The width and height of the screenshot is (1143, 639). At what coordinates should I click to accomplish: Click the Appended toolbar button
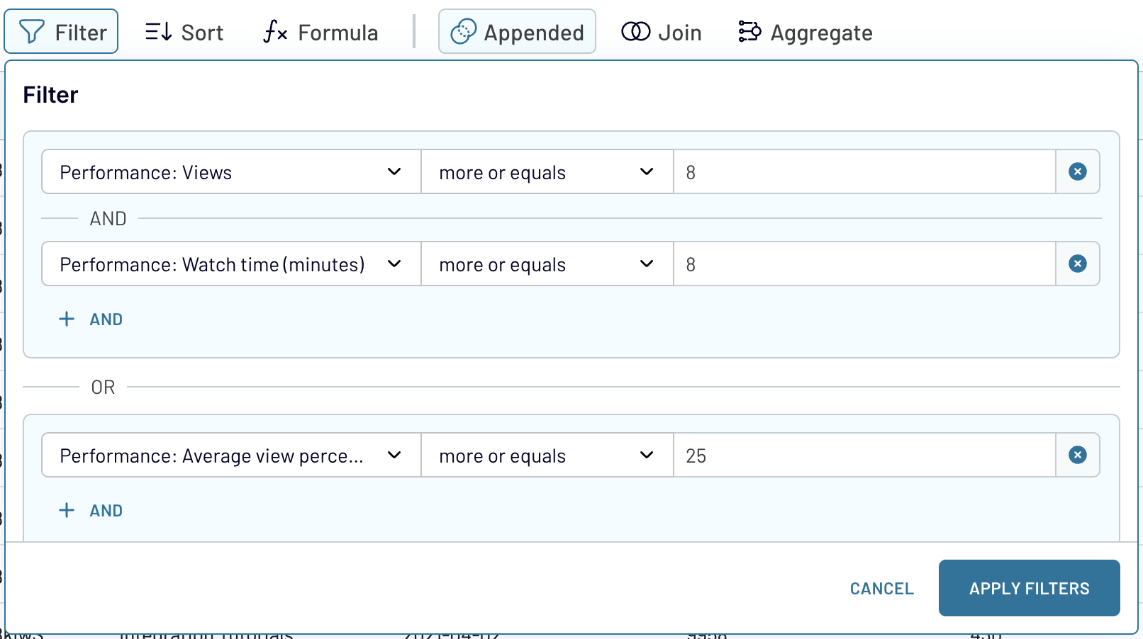[x=517, y=32]
